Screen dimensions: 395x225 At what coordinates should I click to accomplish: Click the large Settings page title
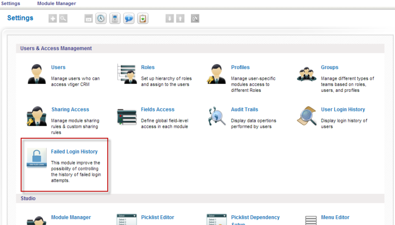(x=20, y=18)
